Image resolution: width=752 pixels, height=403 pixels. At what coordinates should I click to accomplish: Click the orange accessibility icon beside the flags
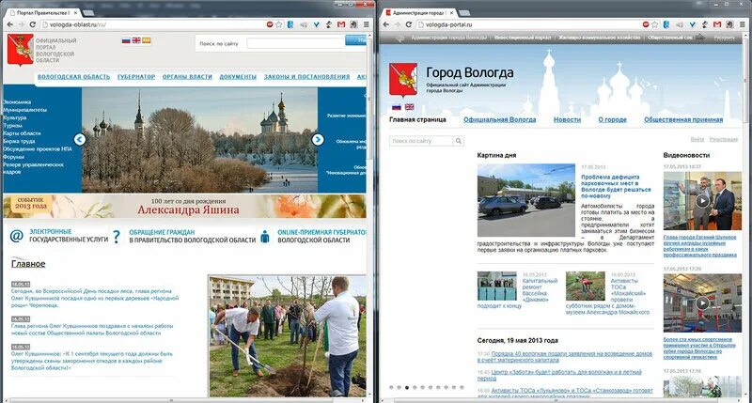point(147,40)
